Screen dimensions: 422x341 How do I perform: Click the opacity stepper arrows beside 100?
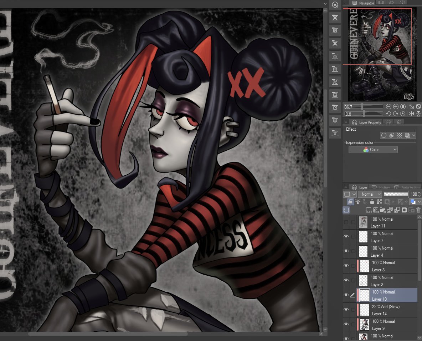coord(419,194)
